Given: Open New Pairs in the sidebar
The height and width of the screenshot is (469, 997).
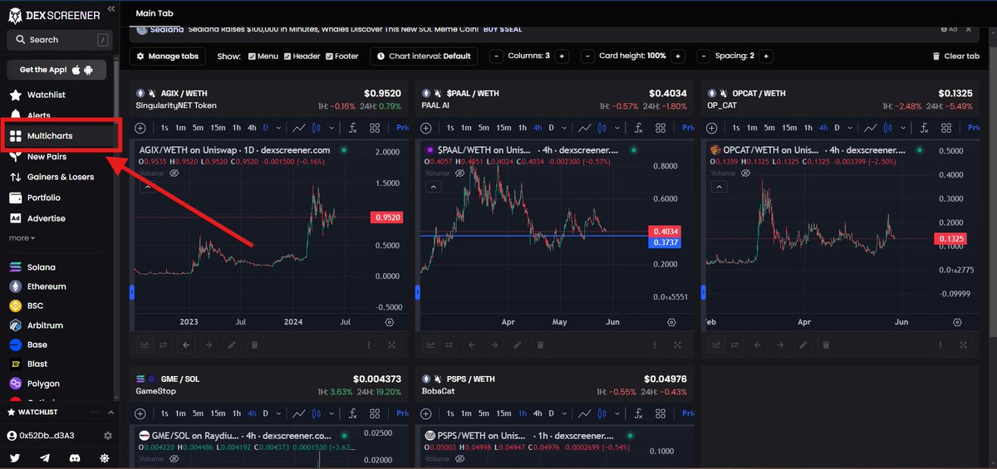Looking at the screenshot, I should click(x=47, y=156).
